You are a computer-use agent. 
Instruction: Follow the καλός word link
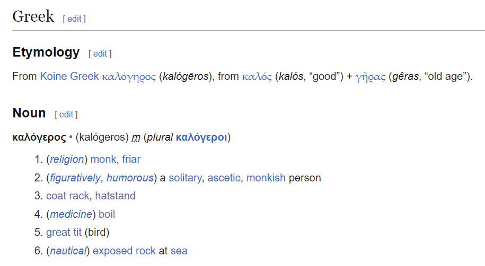point(257,77)
